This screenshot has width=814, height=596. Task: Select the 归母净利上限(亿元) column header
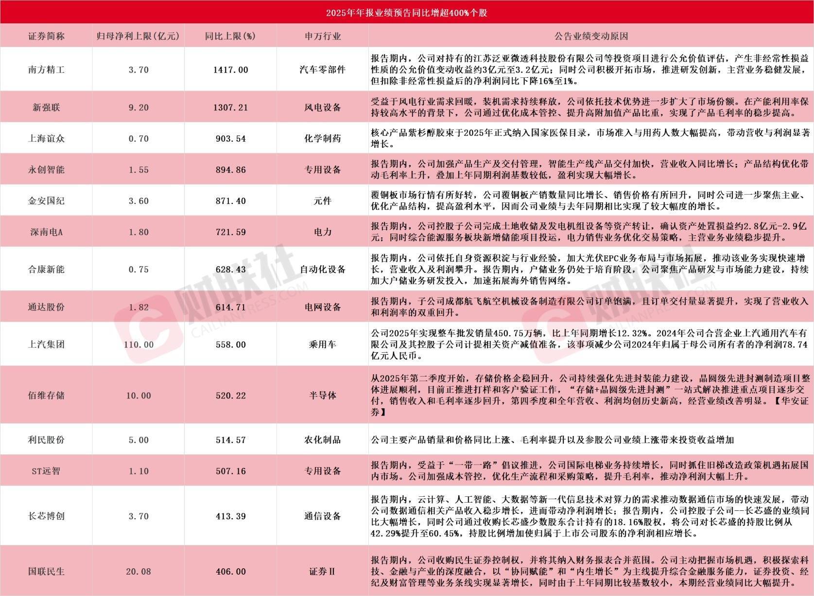(139, 36)
